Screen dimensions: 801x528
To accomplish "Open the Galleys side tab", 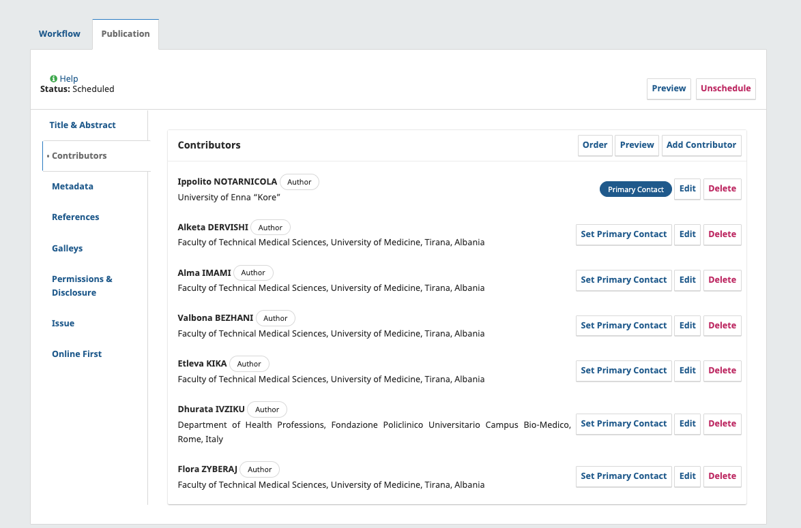I will pos(67,249).
